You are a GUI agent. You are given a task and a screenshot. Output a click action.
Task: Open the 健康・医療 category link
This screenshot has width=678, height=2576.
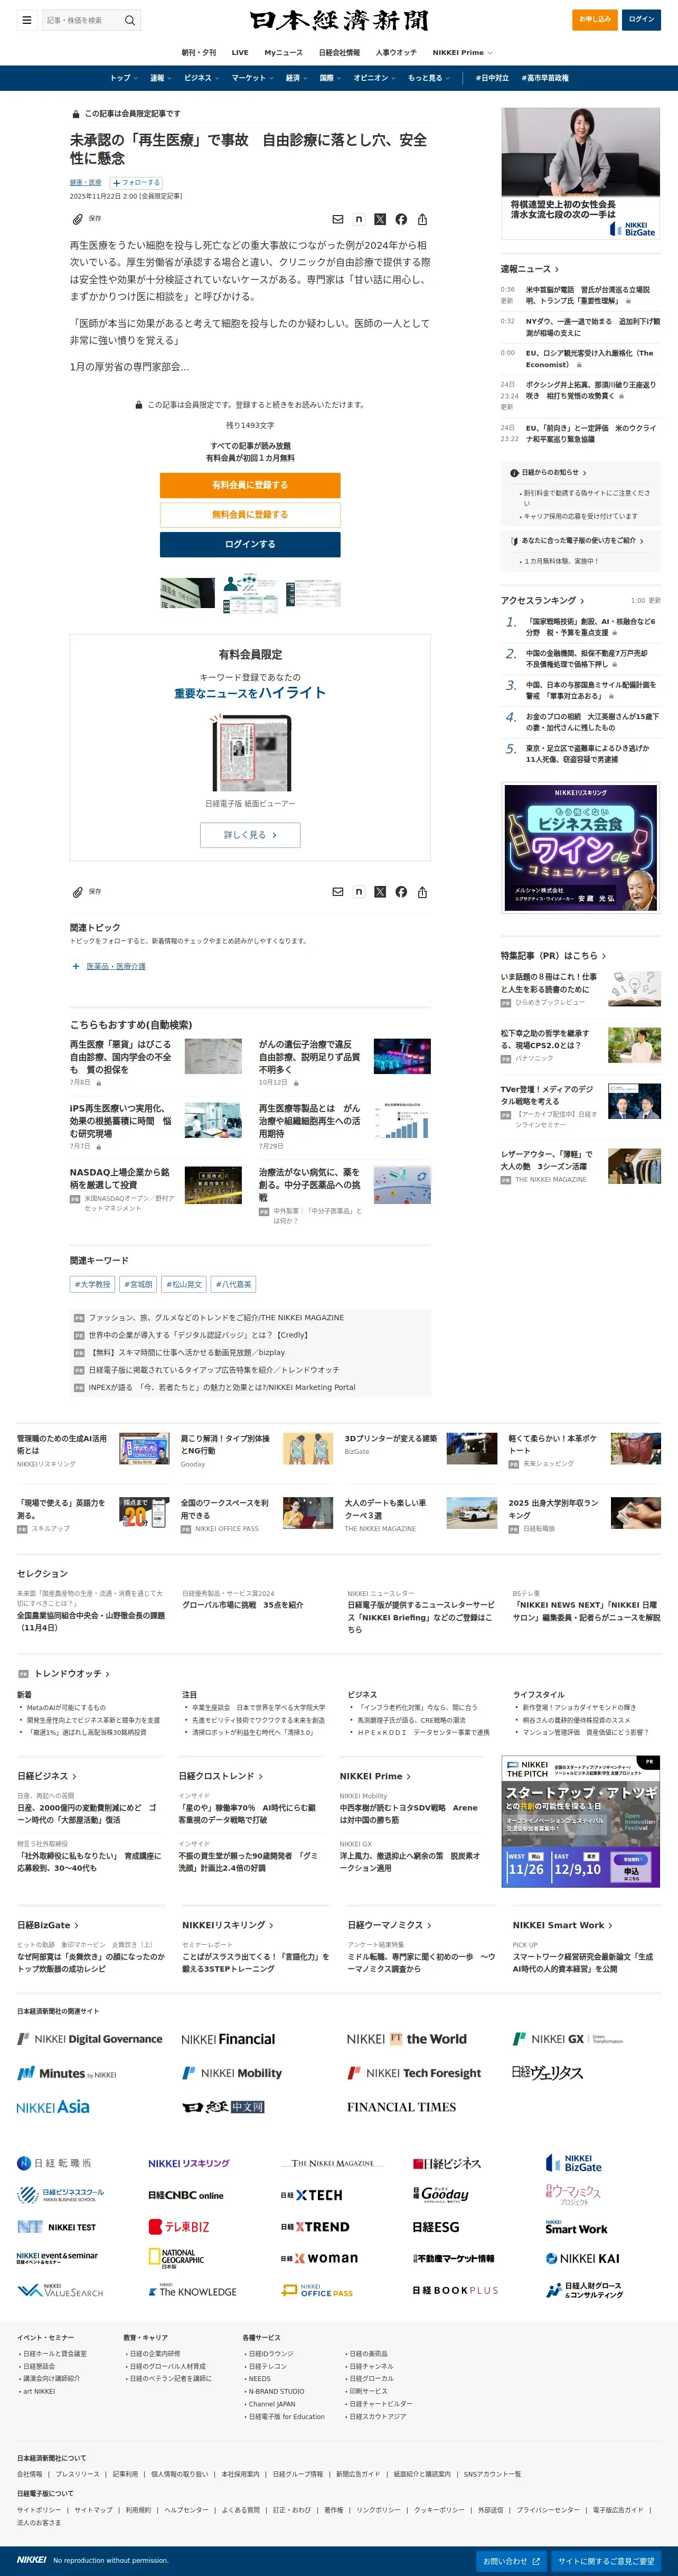[85, 183]
